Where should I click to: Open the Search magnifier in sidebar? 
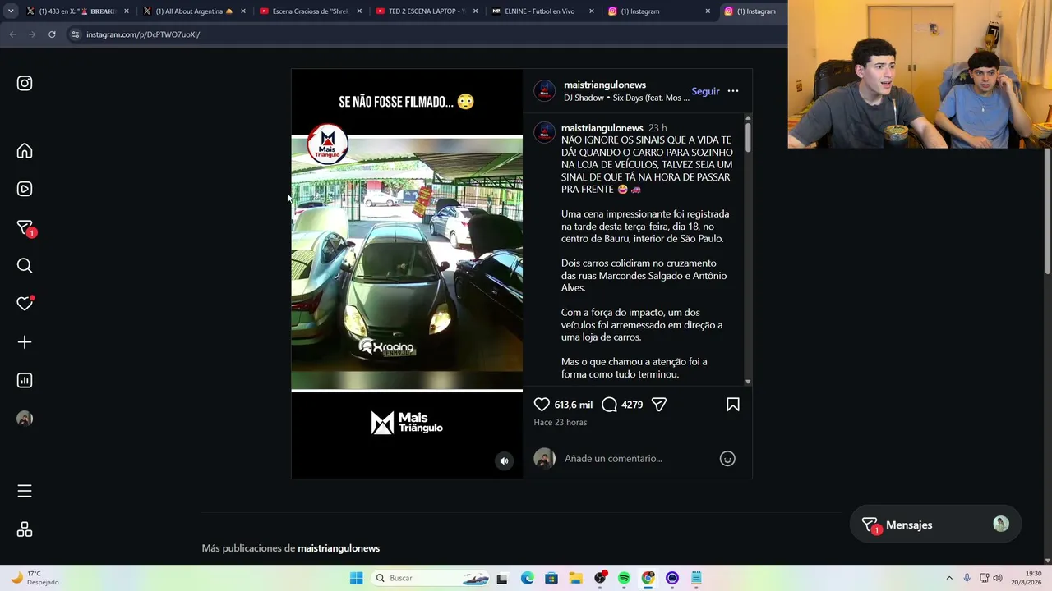click(25, 265)
